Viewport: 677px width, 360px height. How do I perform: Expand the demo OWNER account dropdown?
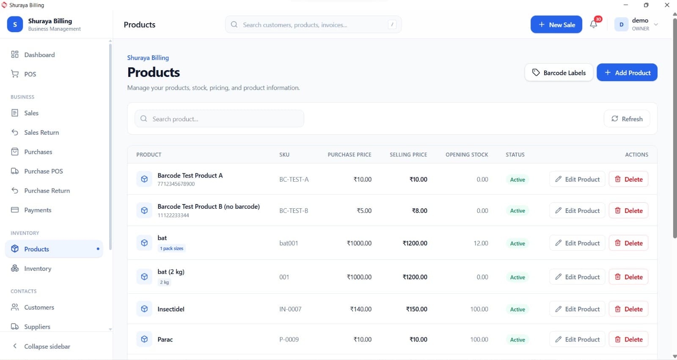pyautogui.click(x=656, y=25)
